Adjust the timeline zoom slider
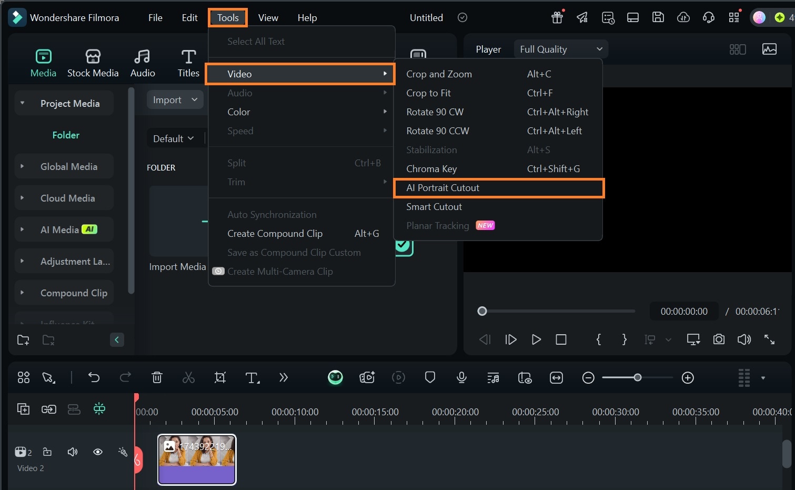The height and width of the screenshot is (490, 795). click(x=637, y=377)
